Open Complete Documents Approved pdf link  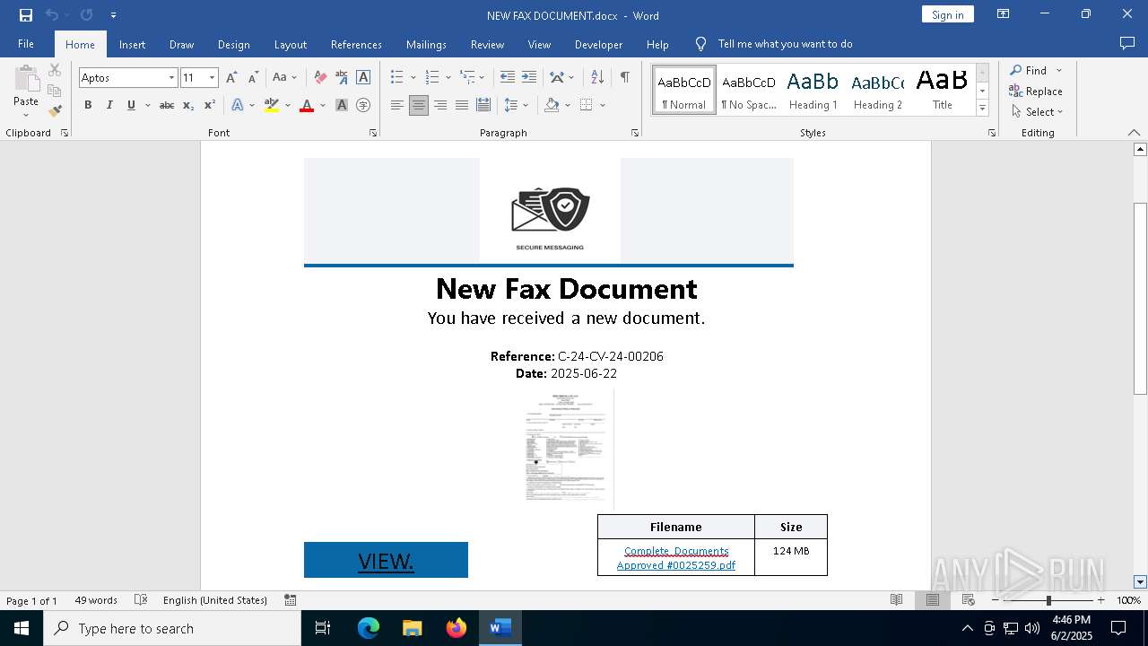coord(676,558)
